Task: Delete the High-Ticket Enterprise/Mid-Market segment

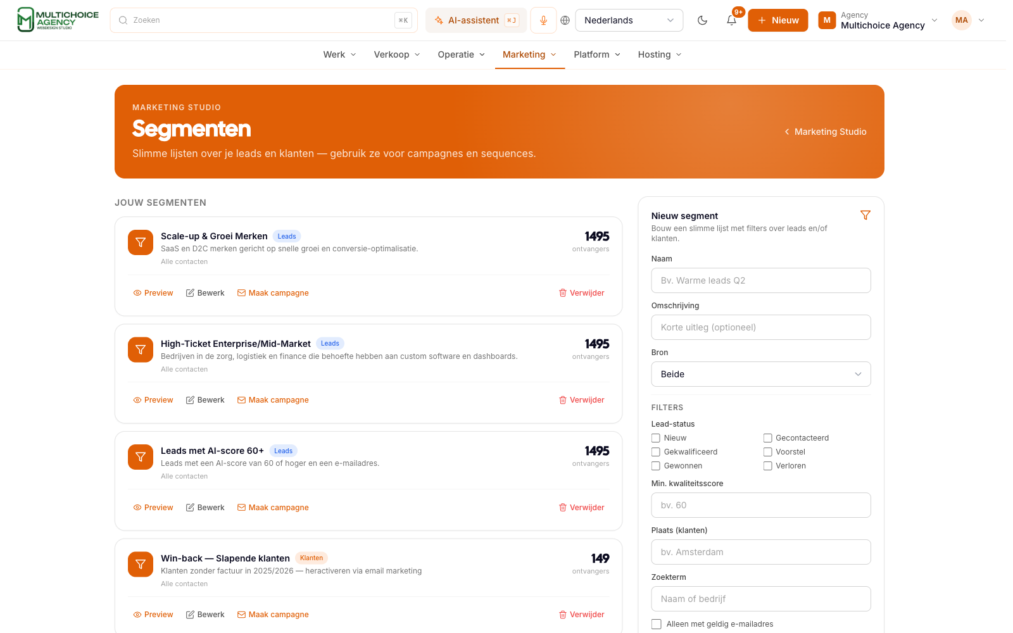Action: pos(581,400)
